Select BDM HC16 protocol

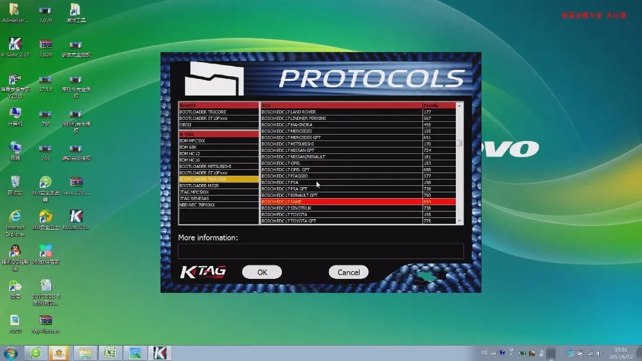[x=219, y=160]
